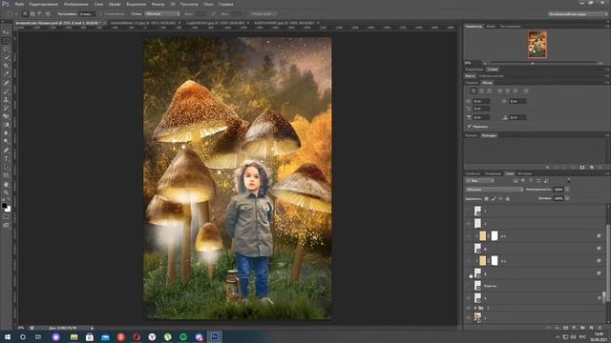Click the Feather input field
The width and height of the screenshot is (611, 343).
tap(87, 13)
